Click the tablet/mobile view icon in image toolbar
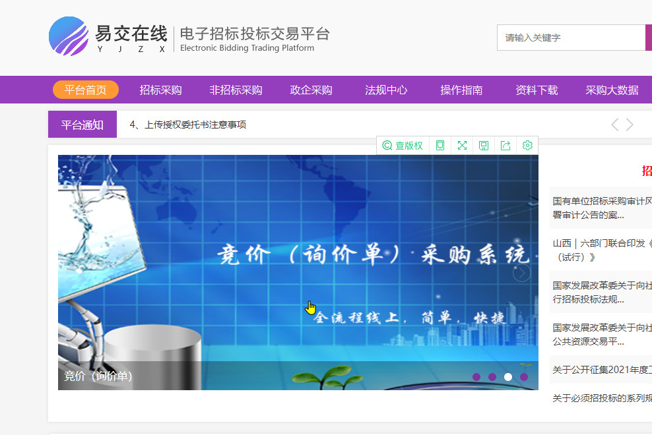652x435 pixels. coord(440,146)
